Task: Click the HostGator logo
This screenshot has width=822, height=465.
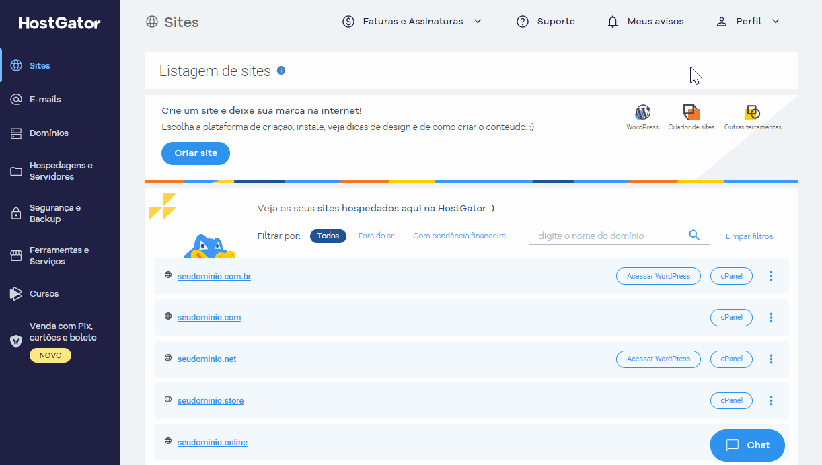Action: tap(59, 23)
